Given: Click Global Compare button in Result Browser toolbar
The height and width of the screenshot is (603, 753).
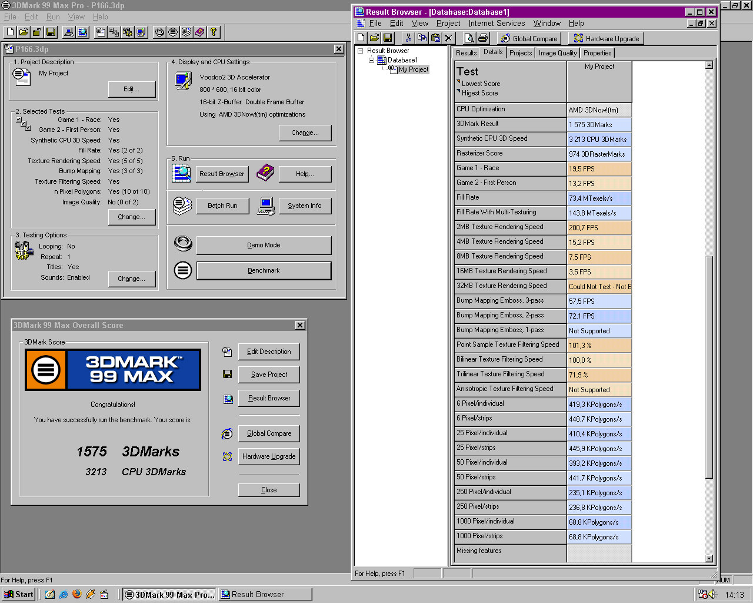Looking at the screenshot, I should pyautogui.click(x=529, y=39).
